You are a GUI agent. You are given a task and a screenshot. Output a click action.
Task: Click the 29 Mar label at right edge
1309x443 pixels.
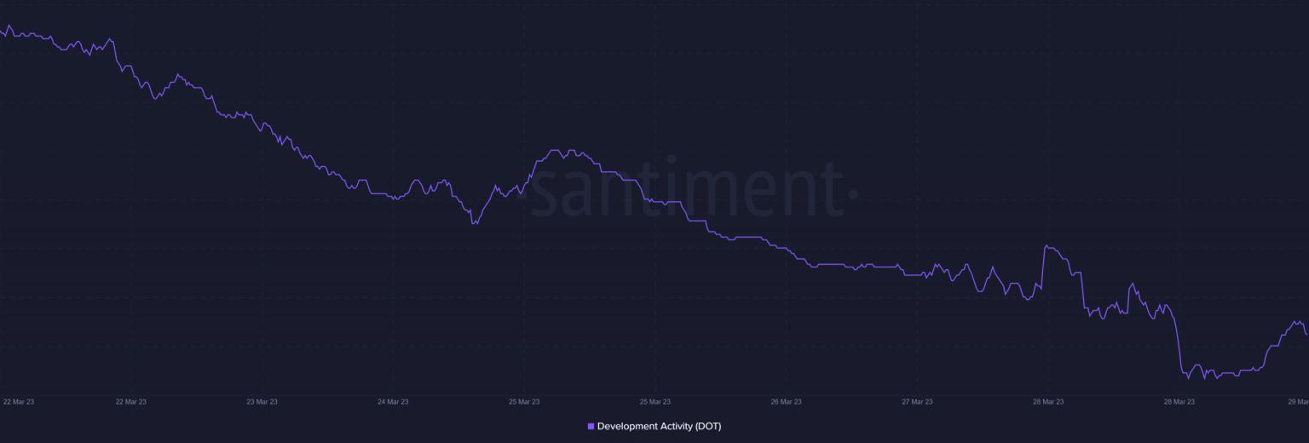pos(1298,401)
